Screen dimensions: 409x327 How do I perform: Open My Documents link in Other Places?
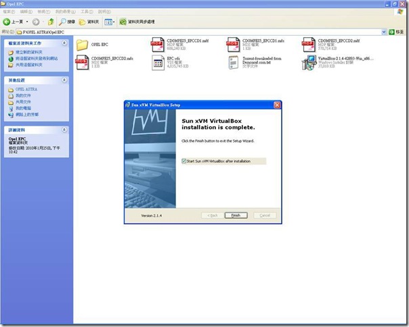pyautogui.click(x=23, y=95)
